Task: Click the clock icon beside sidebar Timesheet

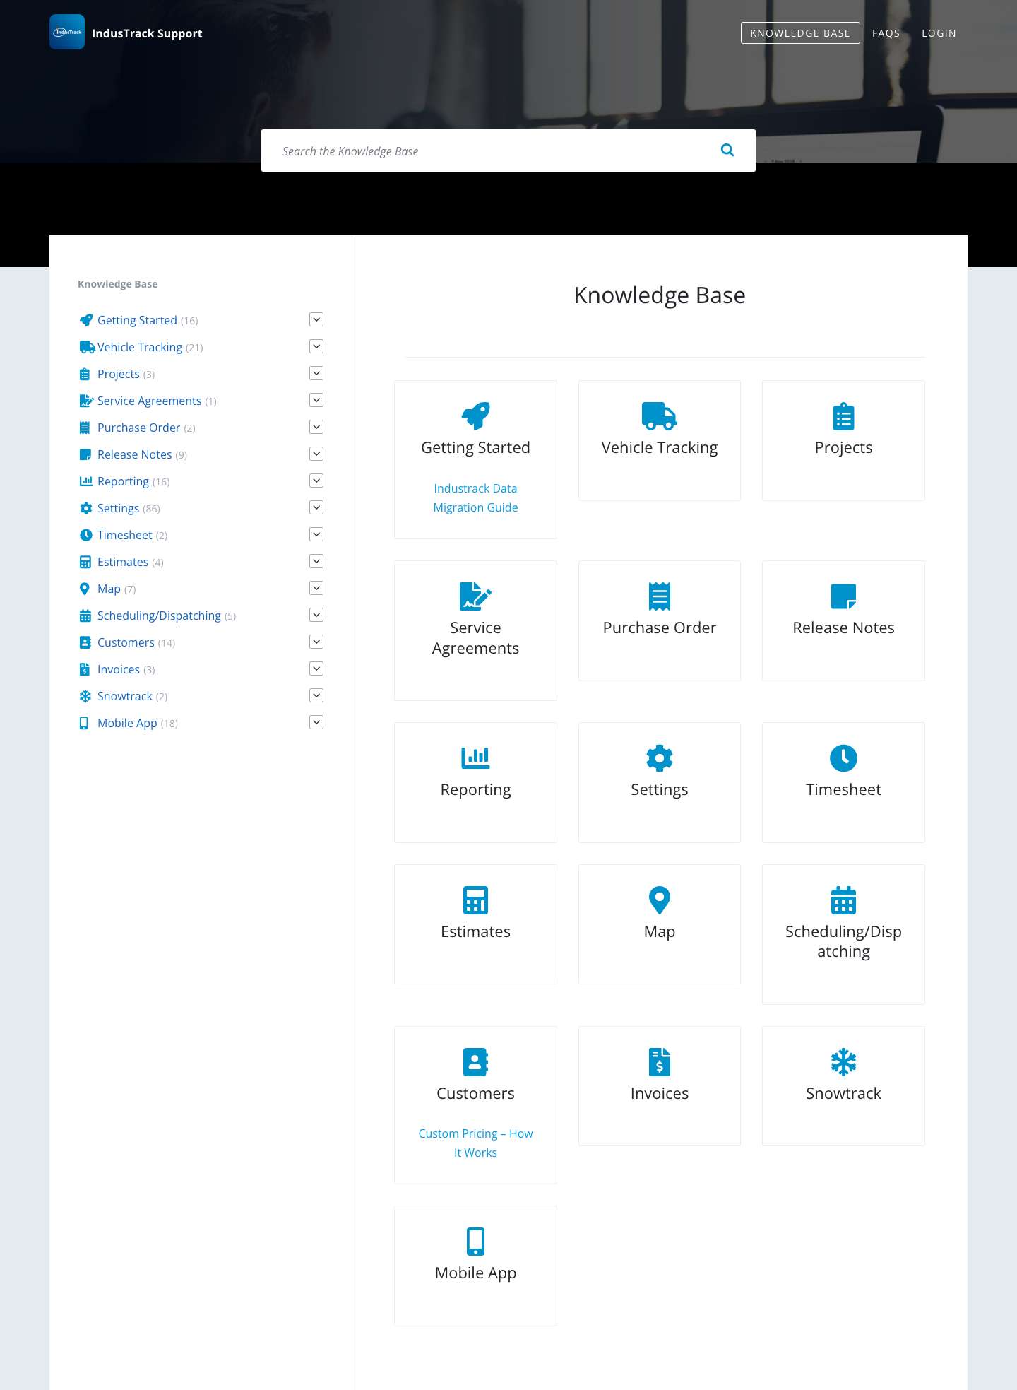Action: pos(85,535)
